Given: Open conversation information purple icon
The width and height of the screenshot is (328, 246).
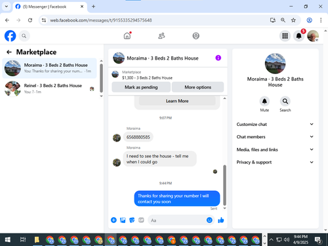Looking at the screenshot, I should (x=218, y=58).
